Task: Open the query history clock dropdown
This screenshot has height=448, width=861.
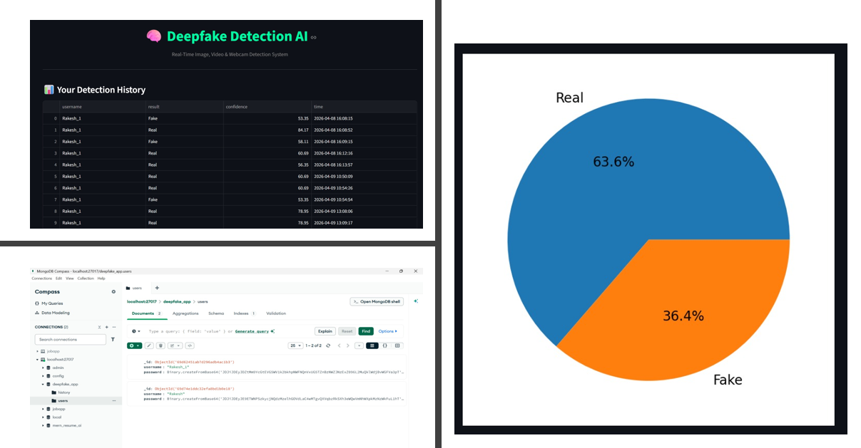Action: click(x=136, y=331)
